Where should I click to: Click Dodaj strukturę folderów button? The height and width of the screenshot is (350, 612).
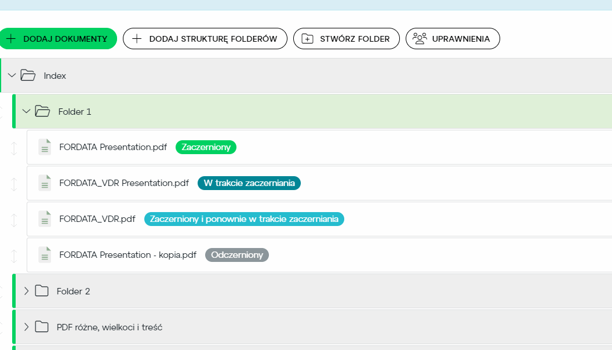[x=205, y=39]
